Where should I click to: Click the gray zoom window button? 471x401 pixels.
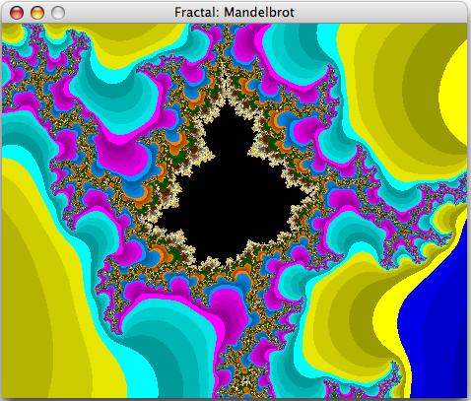(58, 13)
